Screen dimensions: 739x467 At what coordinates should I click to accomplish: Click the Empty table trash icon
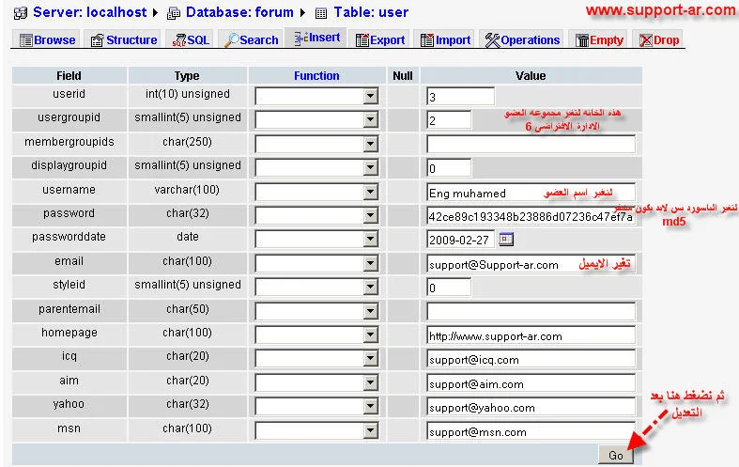click(582, 40)
